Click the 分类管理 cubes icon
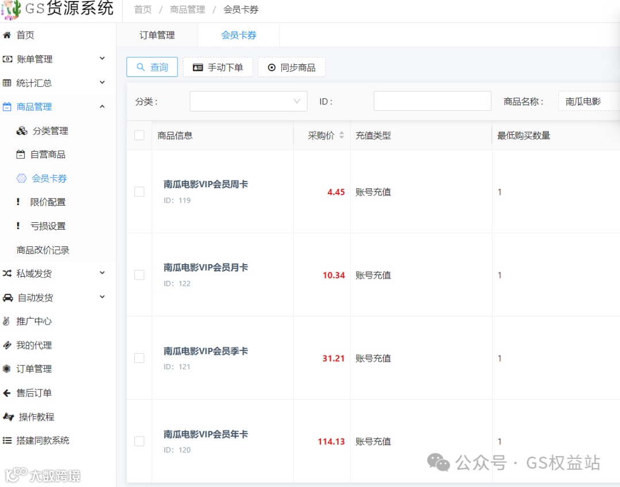This screenshot has width=620, height=487. point(22,131)
